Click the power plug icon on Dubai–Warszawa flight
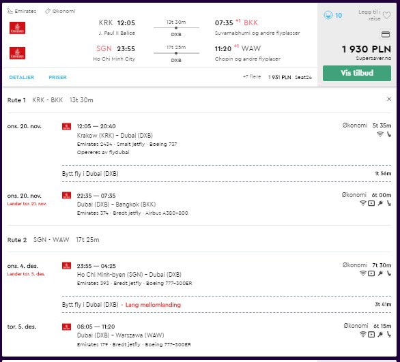Viewport: 400px width, 362px height. click(380, 334)
